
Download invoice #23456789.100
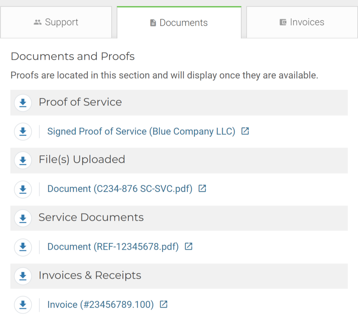click(x=23, y=305)
